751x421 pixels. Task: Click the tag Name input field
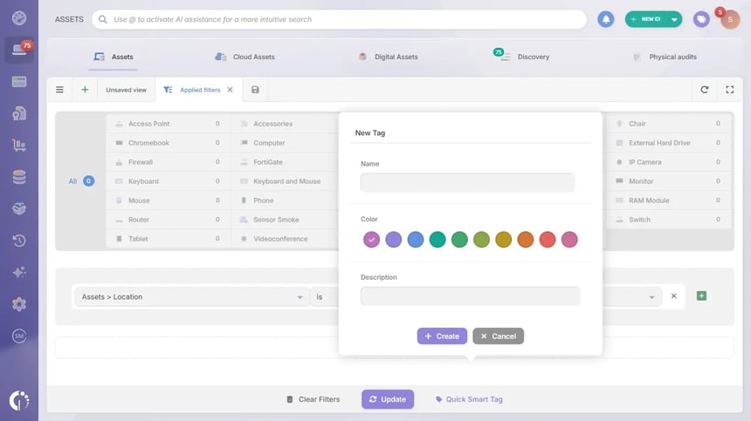coord(467,182)
